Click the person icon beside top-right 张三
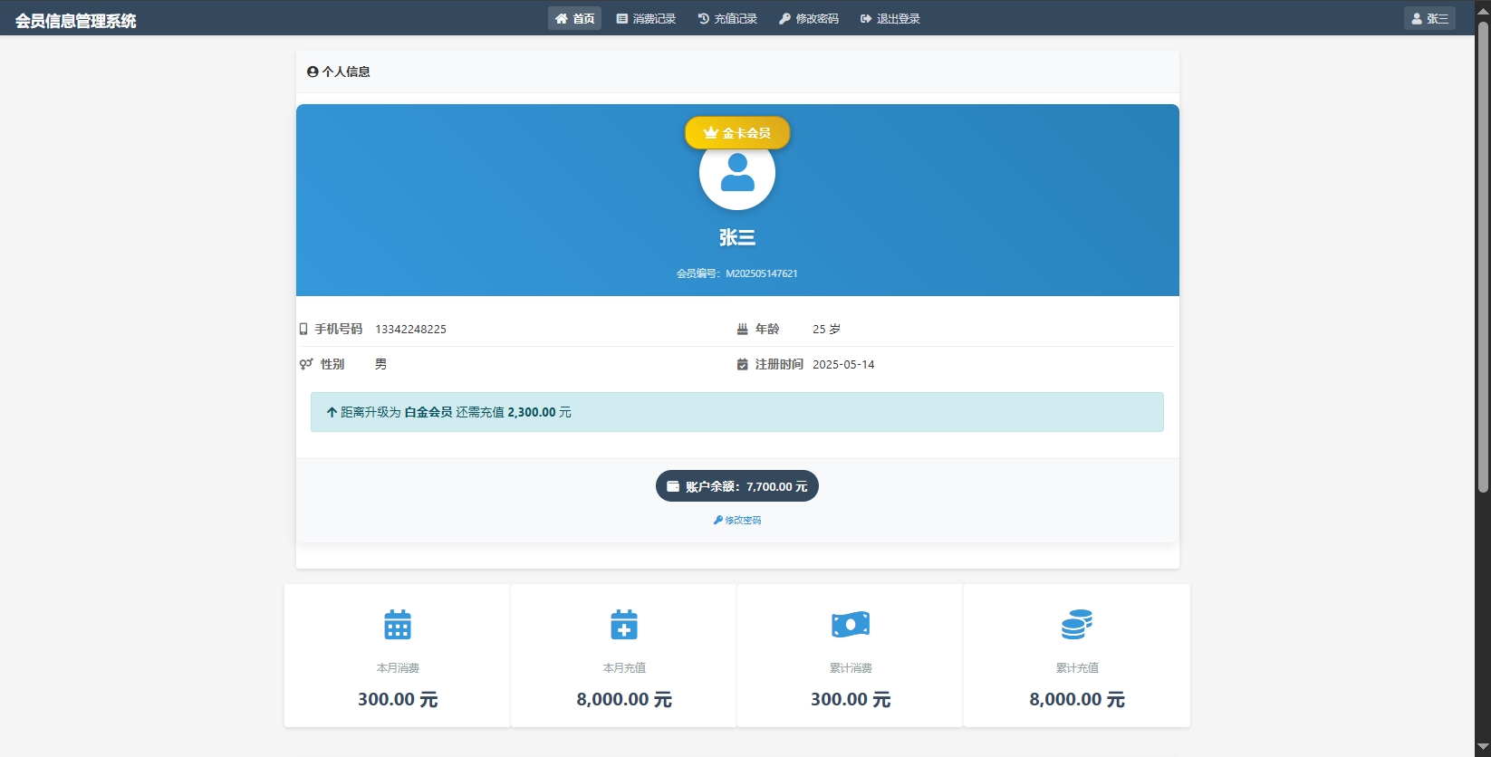Screen dimensions: 1491x757 pyautogui.click(x=1417, y=18)
